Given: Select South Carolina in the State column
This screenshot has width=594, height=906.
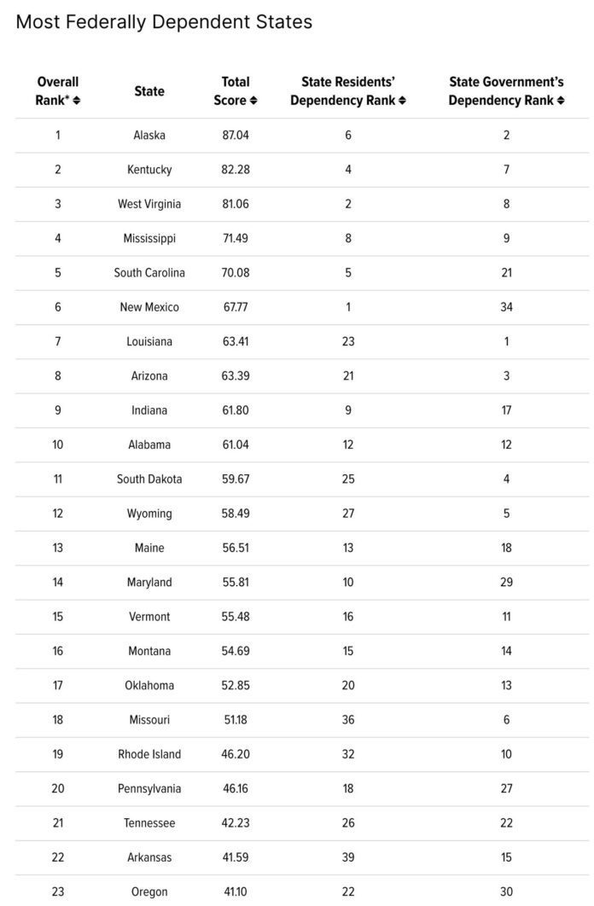Looking at the screenshot, I should [149, 273].
